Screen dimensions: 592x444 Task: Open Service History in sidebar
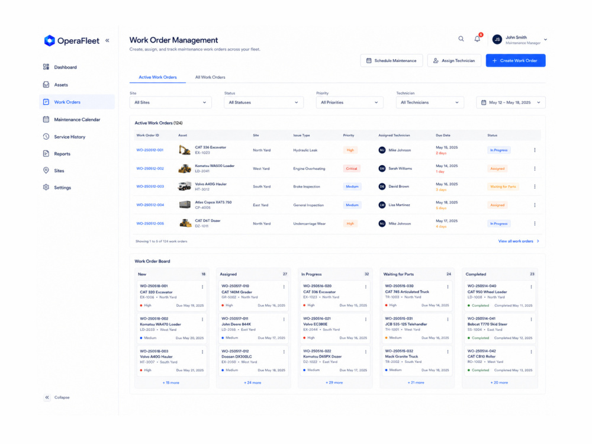(76, 137)
